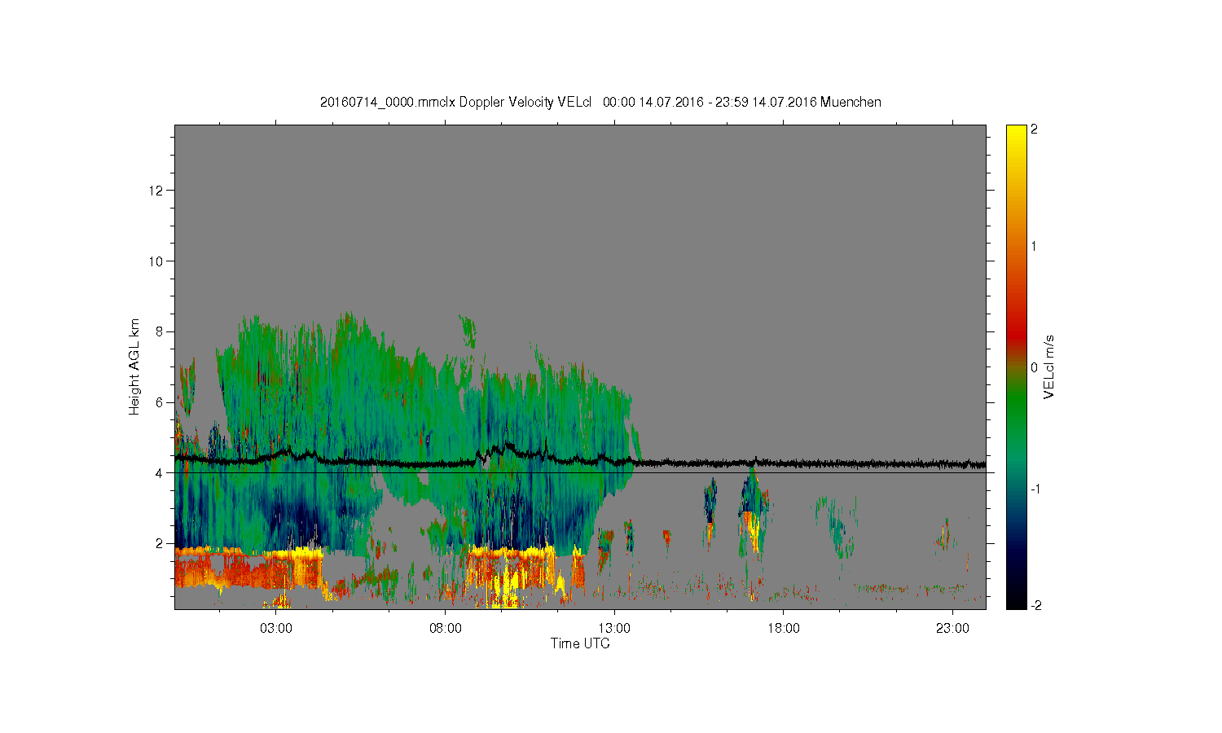Click the 'VELcl m/s' colorbar label
The height and width of the screenshot is (733, 1222).
tap(1049, 366)
